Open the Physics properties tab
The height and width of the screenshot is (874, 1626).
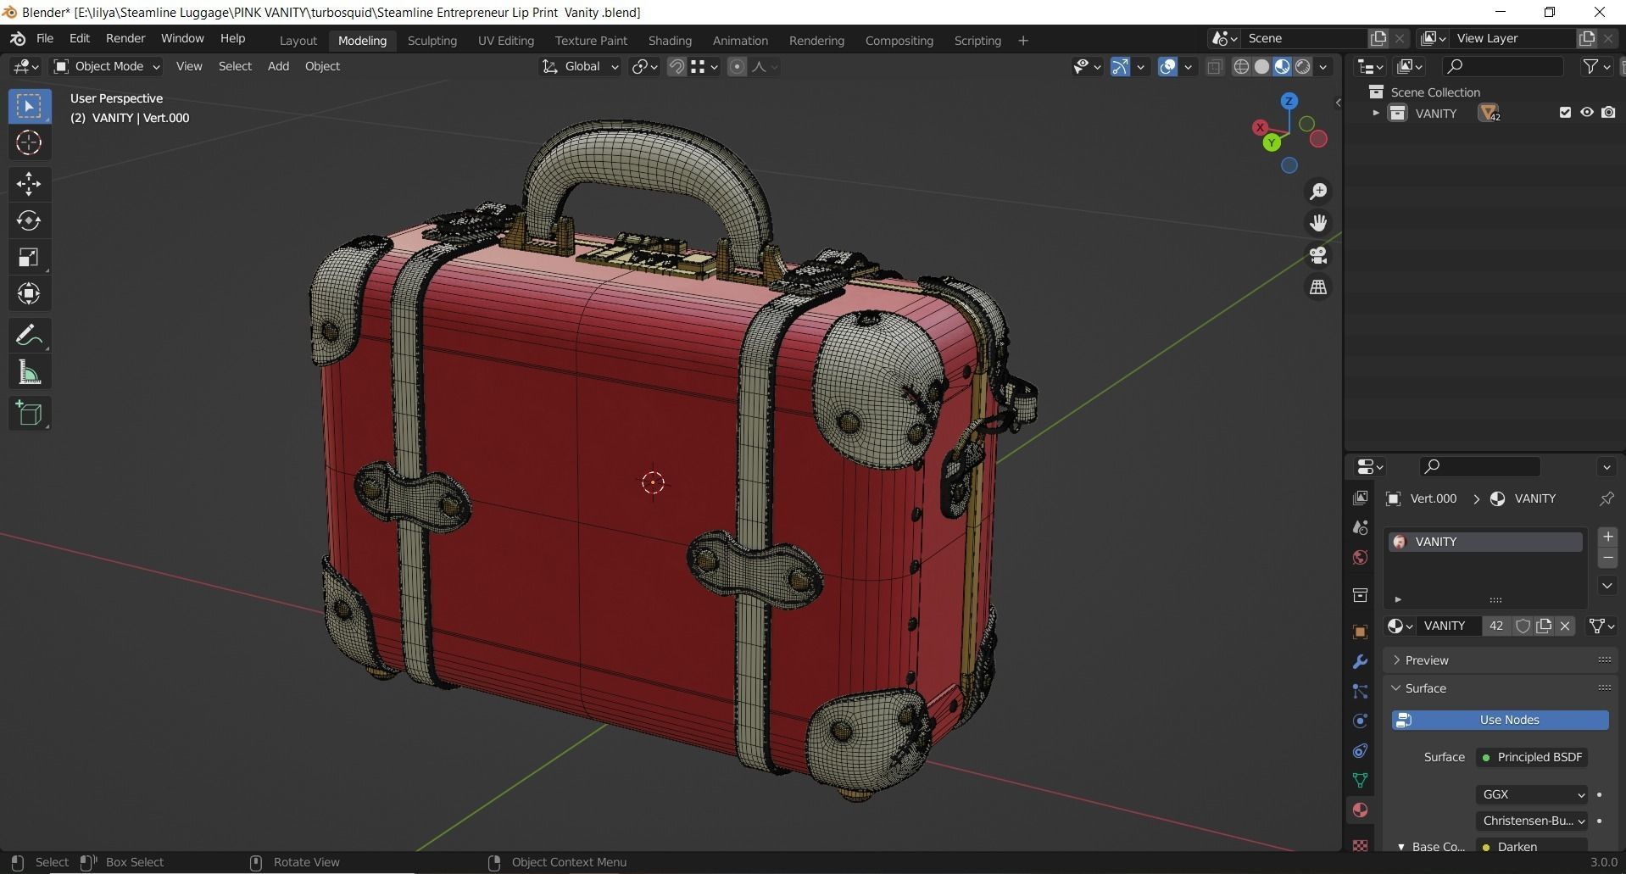pos(1361,721)
